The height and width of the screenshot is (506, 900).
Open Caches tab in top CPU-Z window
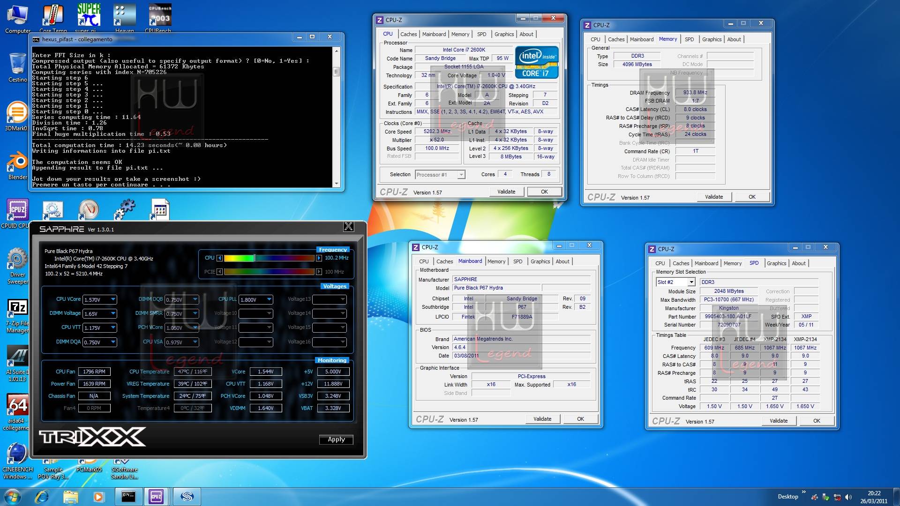point(408,34)
